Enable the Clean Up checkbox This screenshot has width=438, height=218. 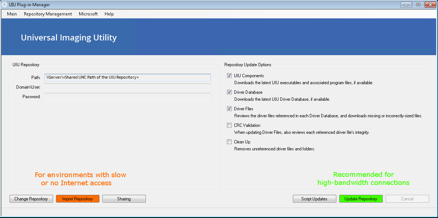click(x=229, y=142)
